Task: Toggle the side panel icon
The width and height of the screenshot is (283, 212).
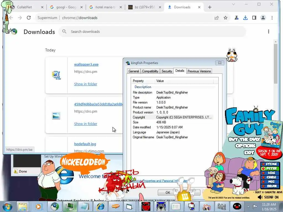Action: click(254, 18)
